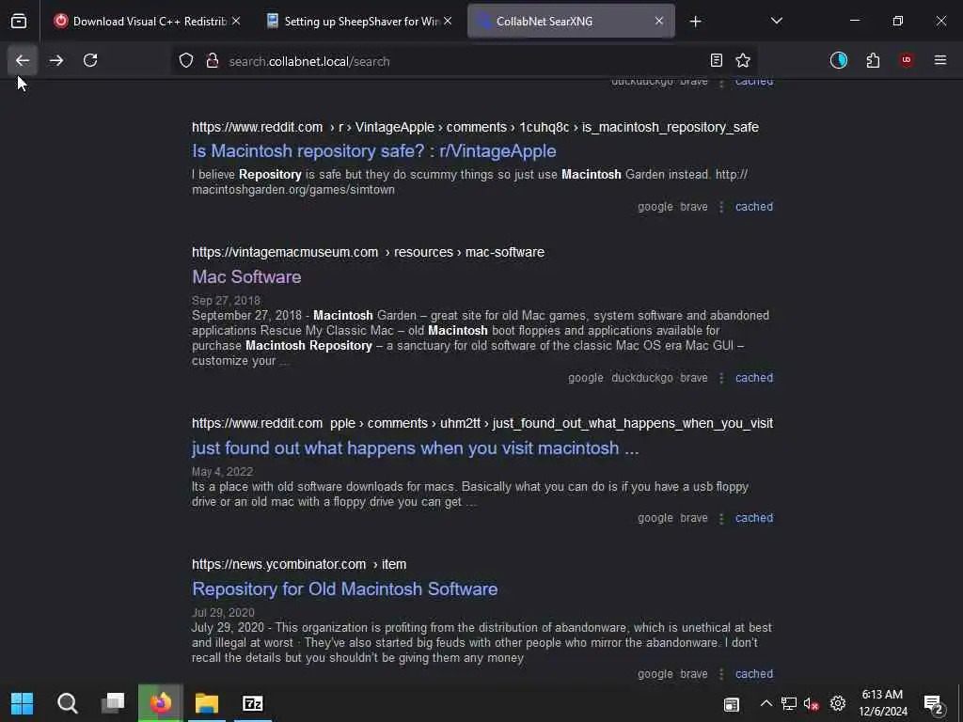The width and height of the screenshot is (963, 722).
Task: Open 'Is Macintosh repository safe?' result
Action: (374, 151)
